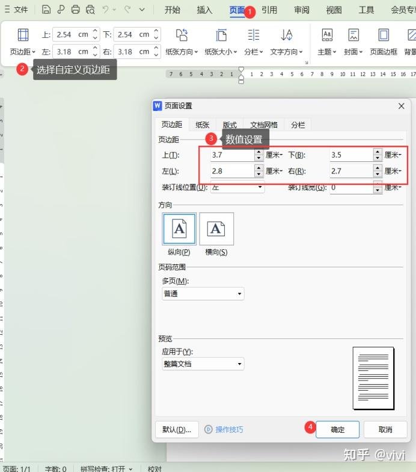Viewport: 416px width, 472px height.
Task: Expand the 装订线位置 gutter position dropdown
Action: pos(237,187)
